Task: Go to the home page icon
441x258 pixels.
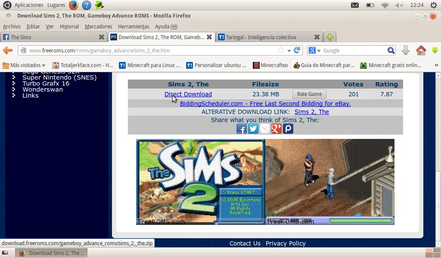Action: 421,51
